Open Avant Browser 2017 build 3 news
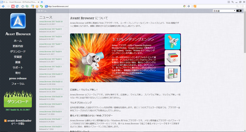This screenshot has height=132, width=246. pyautogui.click(x=50, y=67)
